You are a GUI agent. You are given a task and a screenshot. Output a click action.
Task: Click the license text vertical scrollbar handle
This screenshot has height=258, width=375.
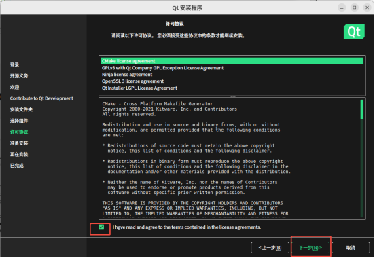[362, 109]
